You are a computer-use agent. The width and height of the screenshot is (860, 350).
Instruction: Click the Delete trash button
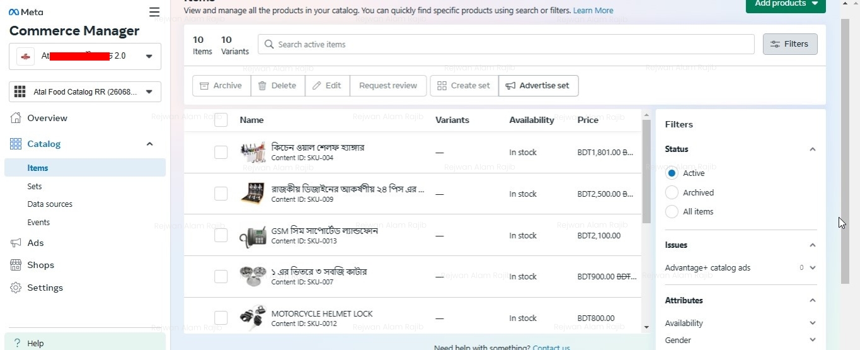click(x=277, y=86)
